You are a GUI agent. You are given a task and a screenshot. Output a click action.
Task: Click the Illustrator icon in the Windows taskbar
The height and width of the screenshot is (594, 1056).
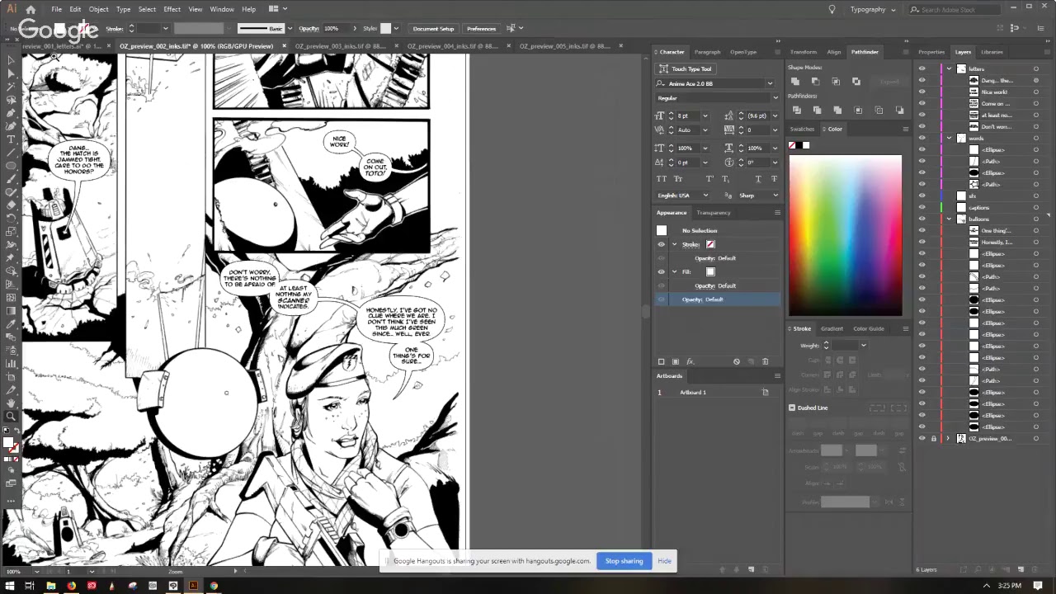193,586
